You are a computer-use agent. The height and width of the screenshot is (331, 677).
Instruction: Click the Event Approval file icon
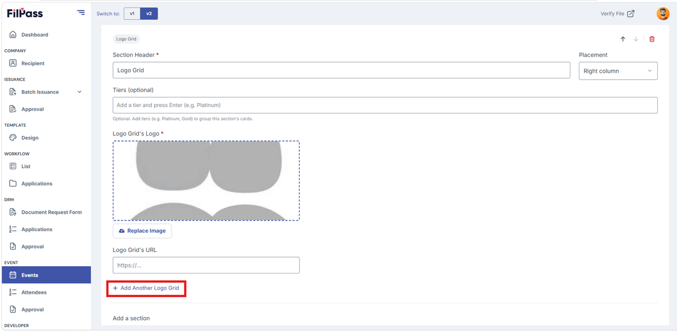click(13, 310)
